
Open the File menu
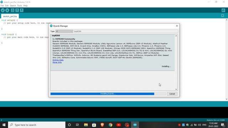click(x=2, y=6)
